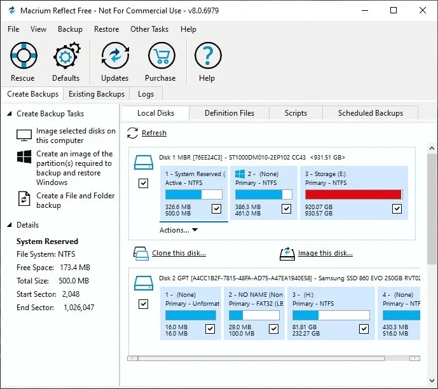This screenshot has height=389, width=438.
Task: Uncheck Storage (E:) partition checkbox
Action: pos(397,208)
